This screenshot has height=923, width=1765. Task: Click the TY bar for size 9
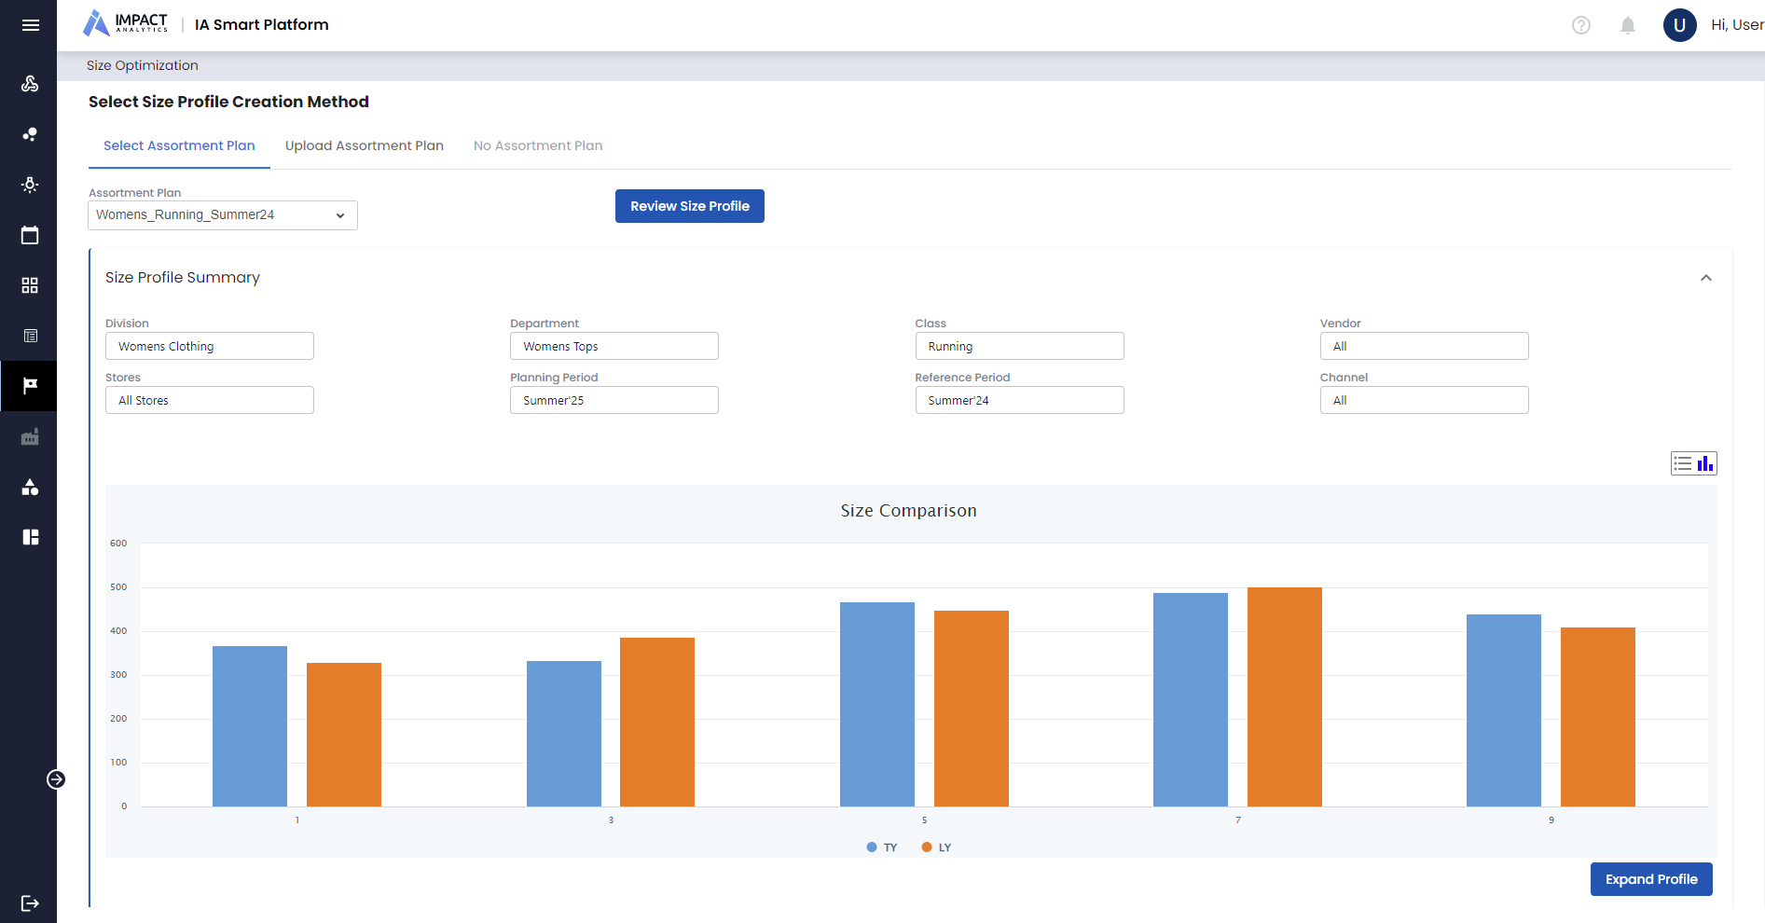click(x=1504, y=710)
